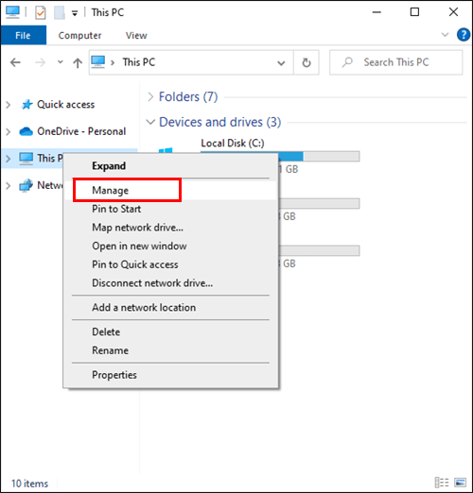Expand the ribbon with the chevron
The width and height of the screenshot is (473, 493).
click(445, 35)
